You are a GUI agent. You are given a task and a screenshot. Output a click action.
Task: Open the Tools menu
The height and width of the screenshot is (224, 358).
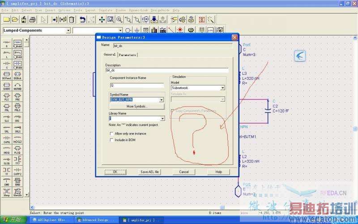pos(77,10)
